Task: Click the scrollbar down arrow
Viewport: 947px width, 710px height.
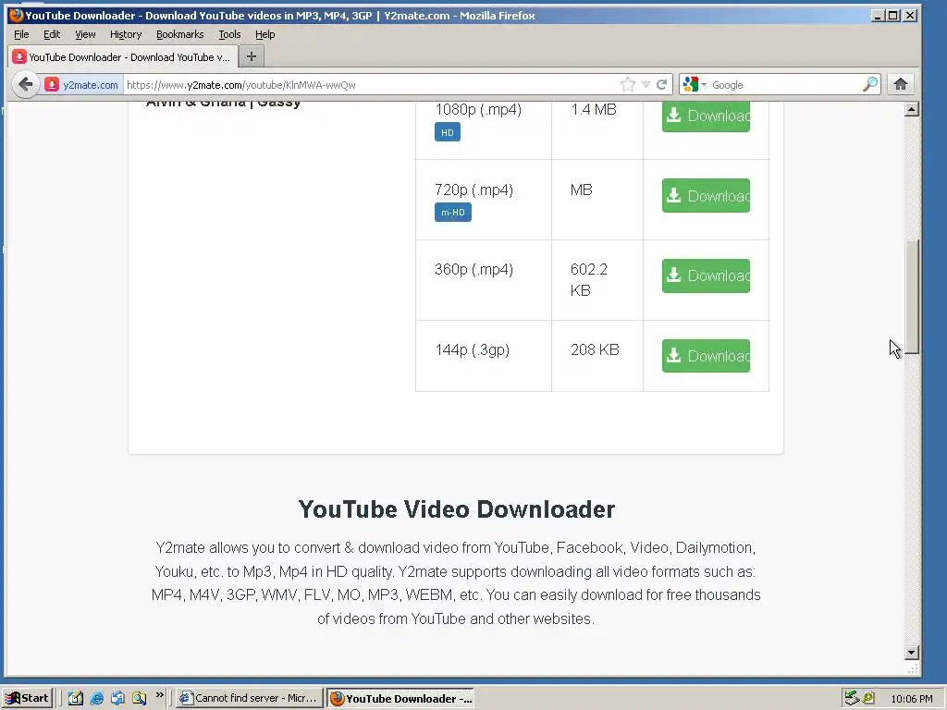Action: 912,653
